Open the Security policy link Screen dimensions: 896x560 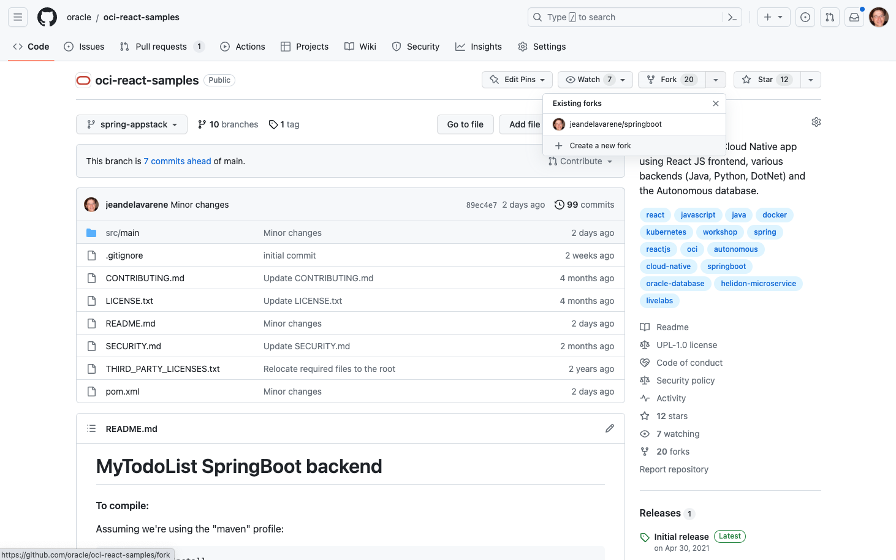[685, 380]
